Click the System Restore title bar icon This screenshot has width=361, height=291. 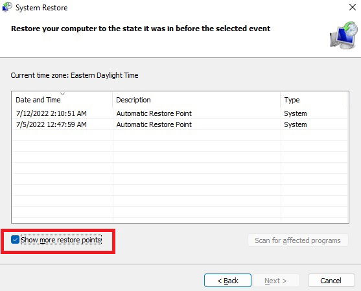pyautogui.click(x=7, y=7)
